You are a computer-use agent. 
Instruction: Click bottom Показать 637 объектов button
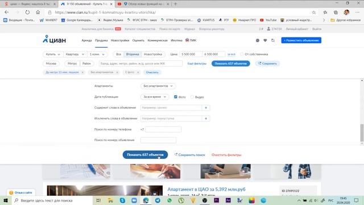145,154
